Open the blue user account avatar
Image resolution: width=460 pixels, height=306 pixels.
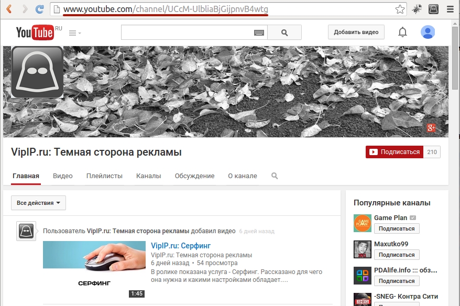(428, 32)
